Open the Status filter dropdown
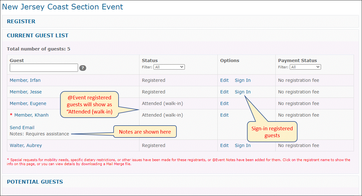The image size is (362, 196). coord(169,67)
